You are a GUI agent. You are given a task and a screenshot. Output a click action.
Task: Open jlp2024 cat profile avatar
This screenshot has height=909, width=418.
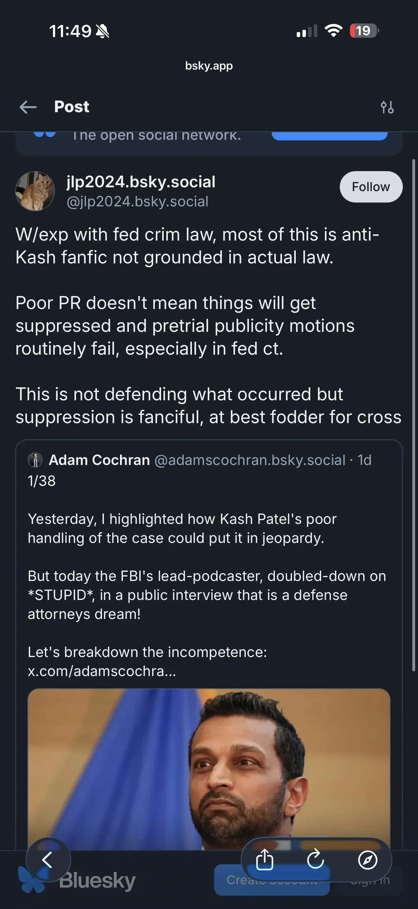coord(35,191)
